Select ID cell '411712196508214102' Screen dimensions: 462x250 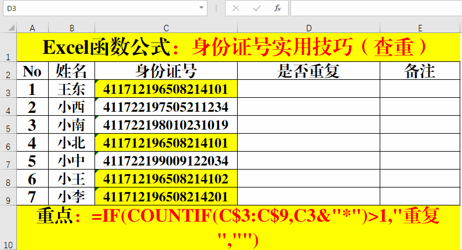click(x=166, y=178)
